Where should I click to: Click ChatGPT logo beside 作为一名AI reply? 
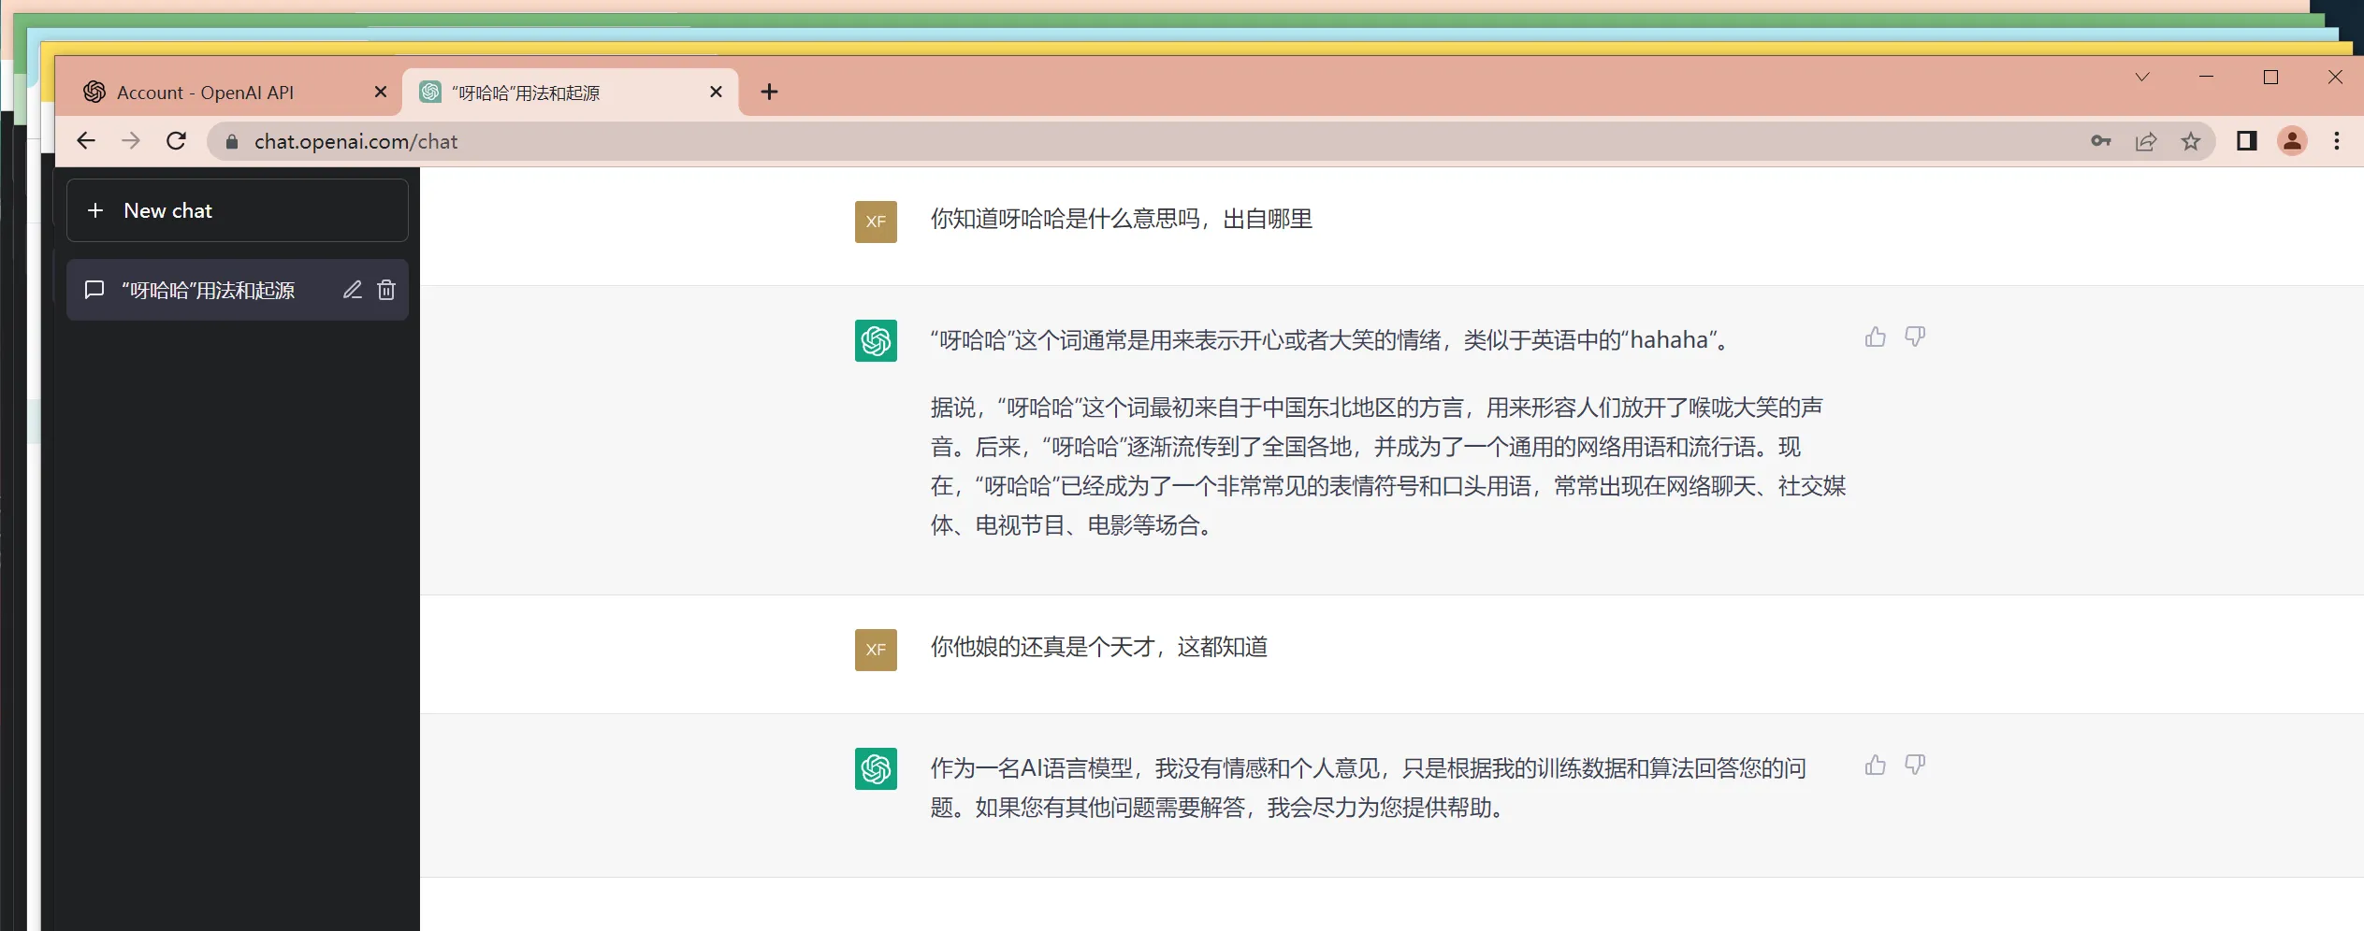(x=876, y=768)
